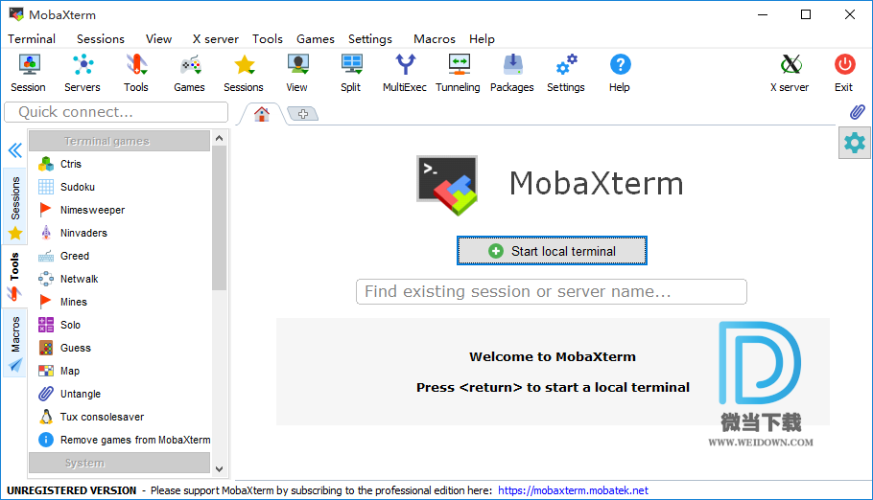873x500 pixels.
Task: Open the Games toolbar icon
Action: tap(189, 73)
